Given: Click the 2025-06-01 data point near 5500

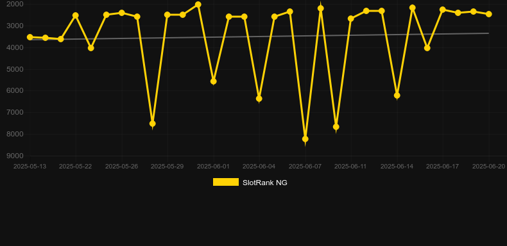Looking at the screenshot, I should 214,81.
